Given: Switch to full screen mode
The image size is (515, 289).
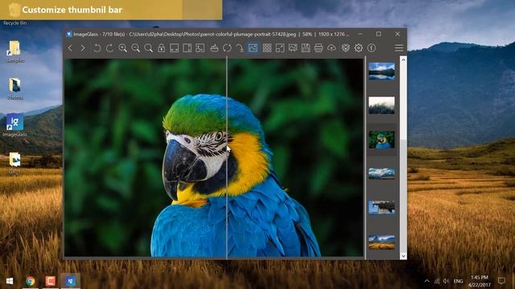Looking at the screenshot, I should (x=280, y=48).
